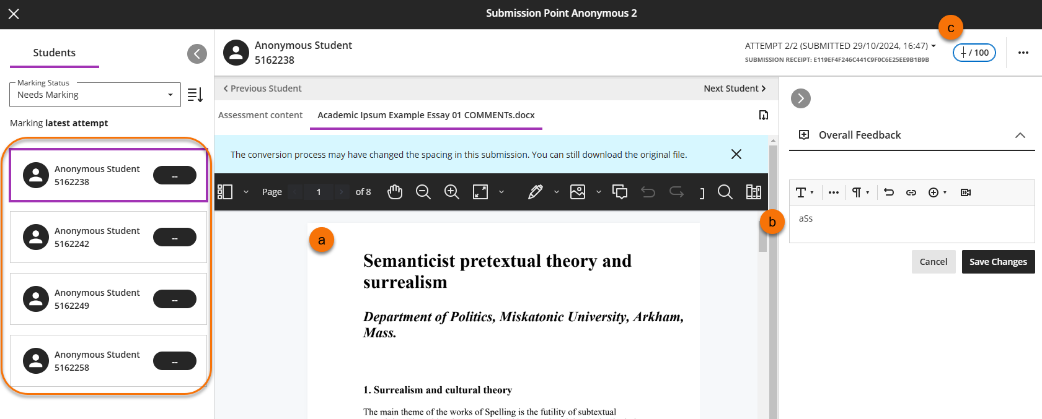Go to Next Student
1042x419 pixels.
click(x=735, y=89)
